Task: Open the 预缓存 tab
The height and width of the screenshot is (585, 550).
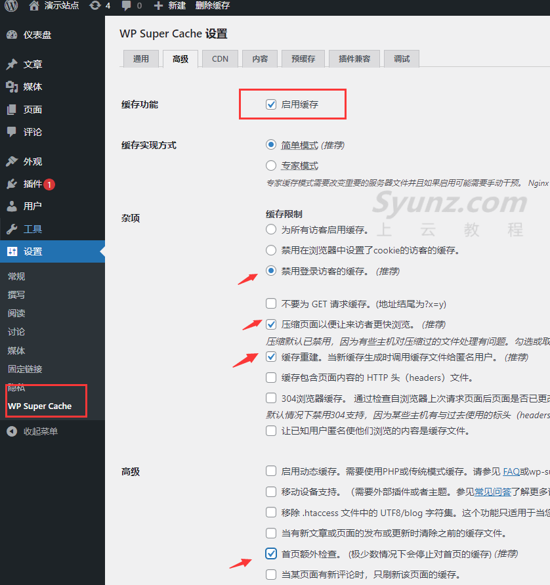Action: click(x=303, y=59)
